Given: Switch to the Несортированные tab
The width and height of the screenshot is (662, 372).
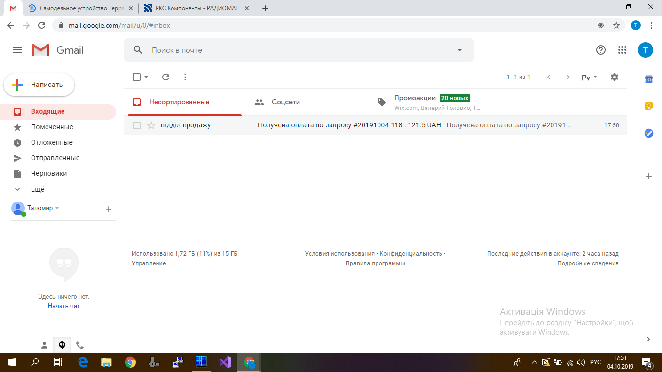Looking at the screenshot, I should pos(185,102).
